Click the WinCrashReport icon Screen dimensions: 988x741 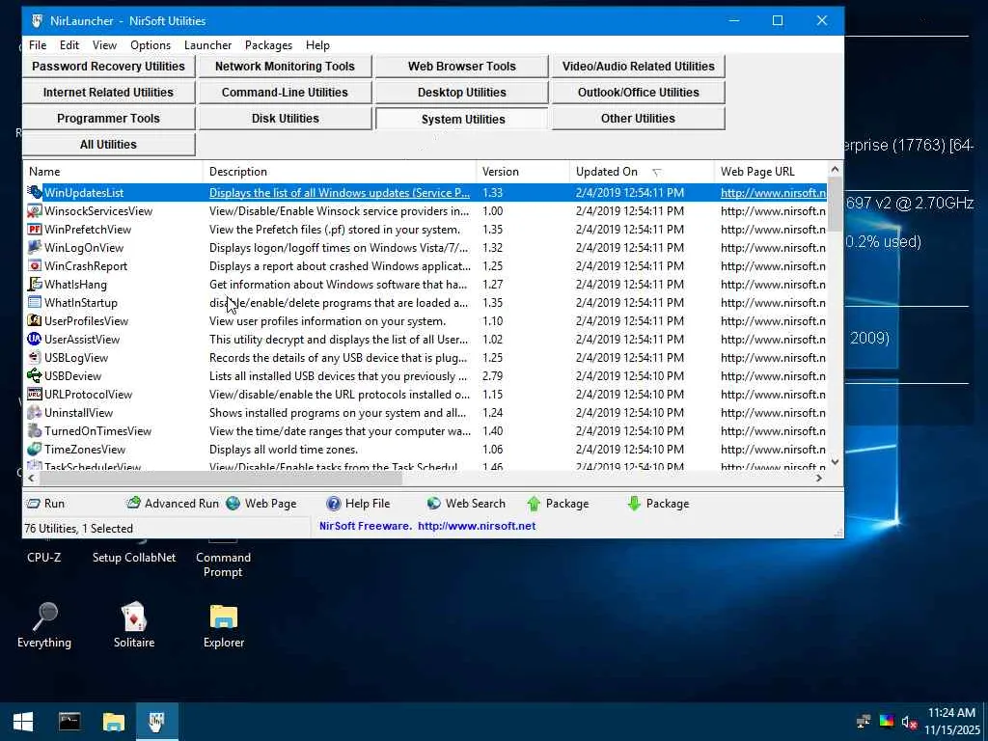(x=35, y=265)
